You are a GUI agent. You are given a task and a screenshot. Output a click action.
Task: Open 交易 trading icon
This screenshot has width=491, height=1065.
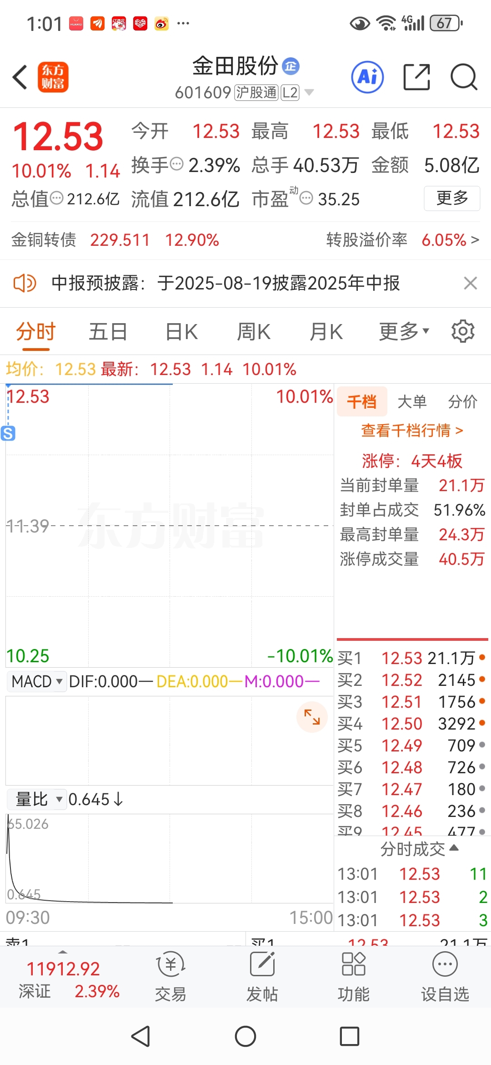pos(170,976)
